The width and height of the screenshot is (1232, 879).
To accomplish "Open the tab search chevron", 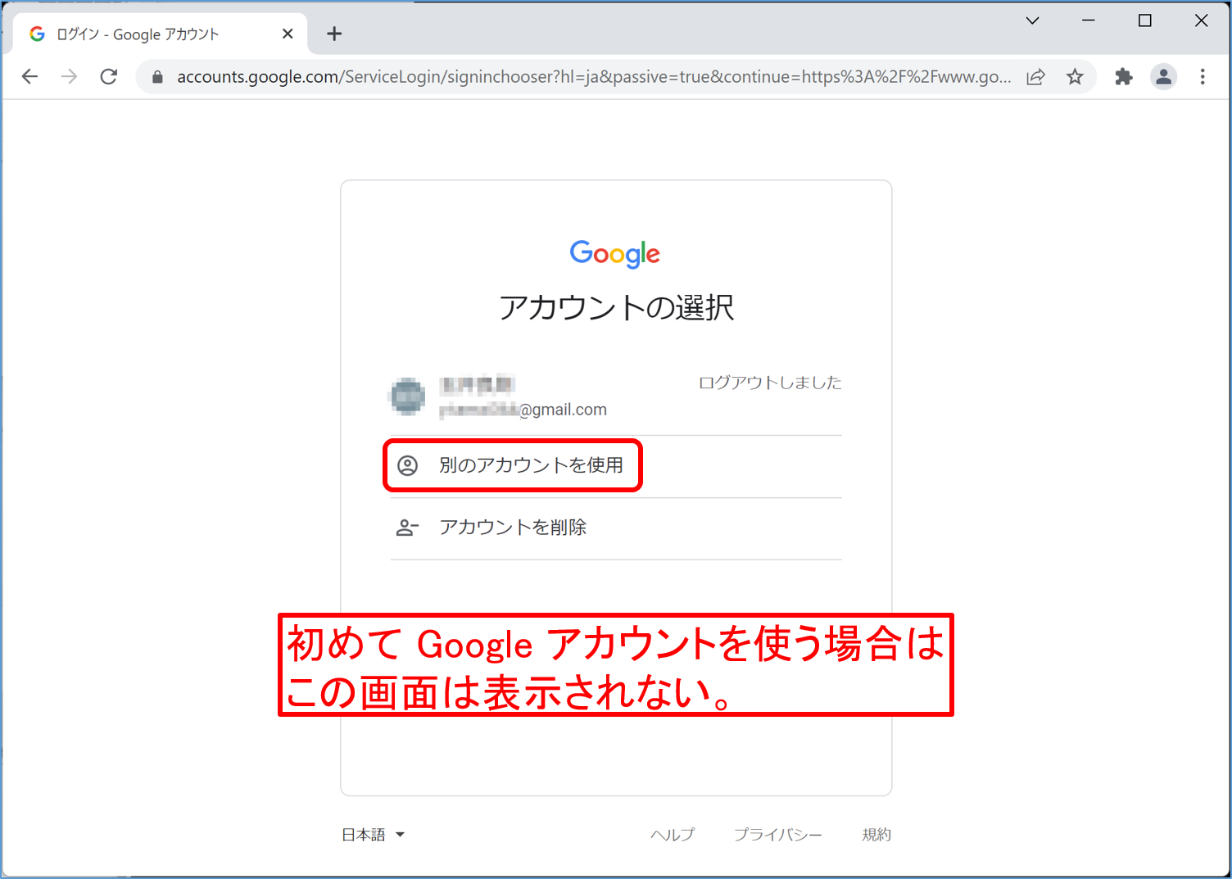I will [1033, 20].
